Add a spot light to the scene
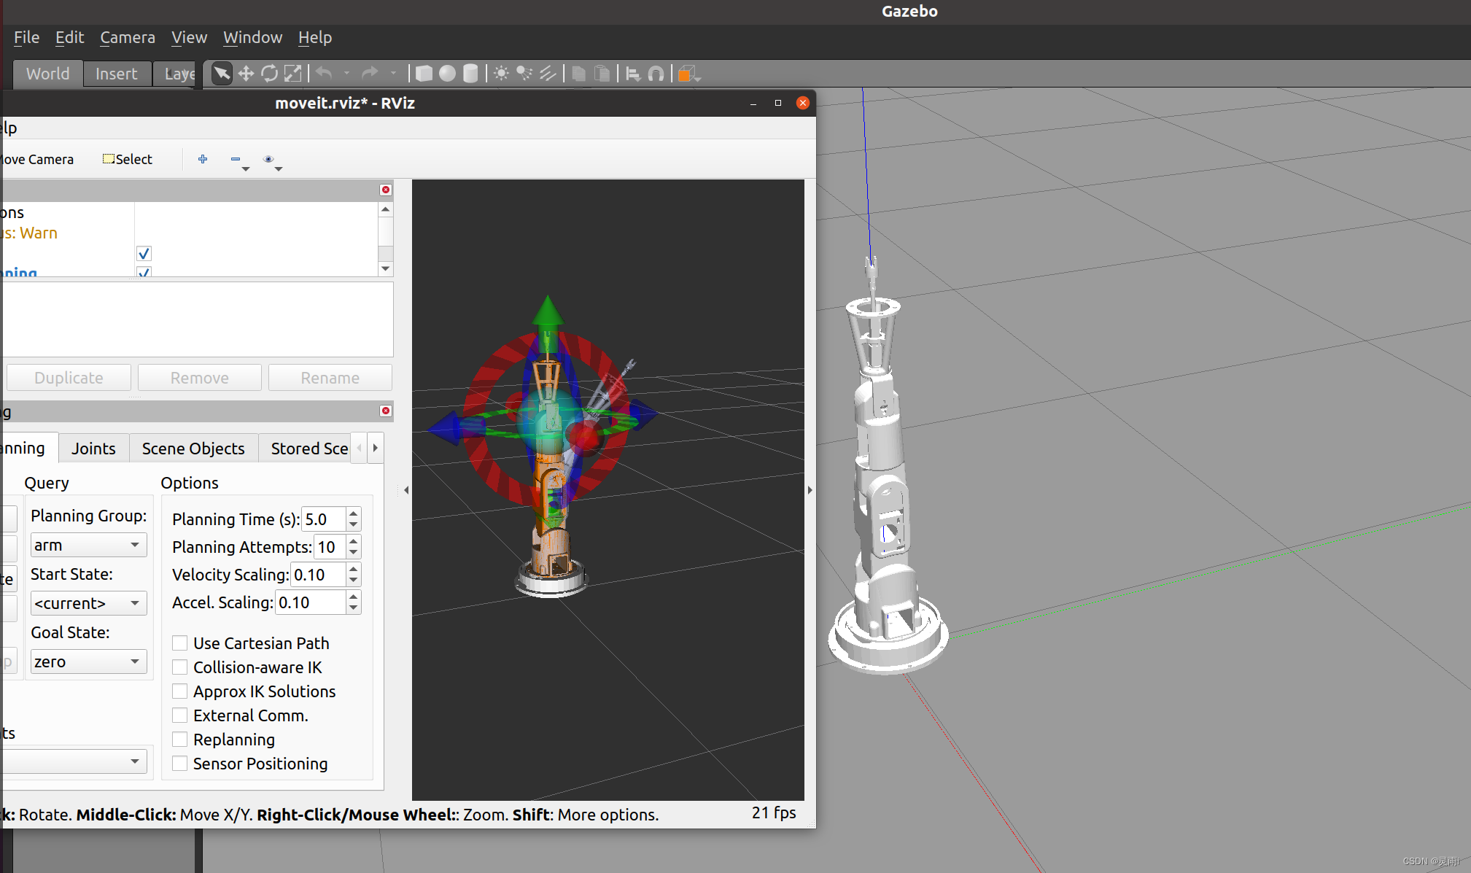The height and width of the screenshot is (873, 1471). click(524, 74)
